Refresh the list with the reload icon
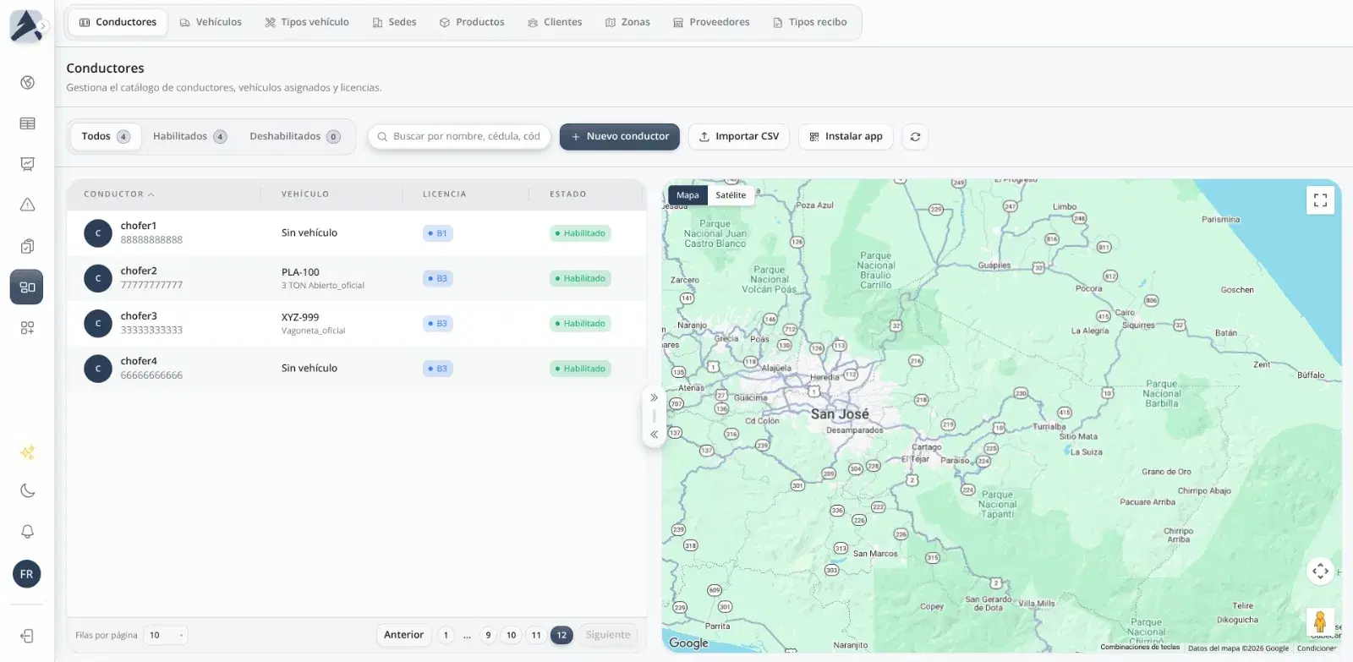The height and width of the screenshot is (662, 1353). tap(915, 137)
